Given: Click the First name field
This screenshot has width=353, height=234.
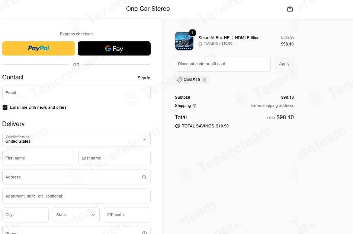Looking at the screenshot, I should tap(38, 158).
